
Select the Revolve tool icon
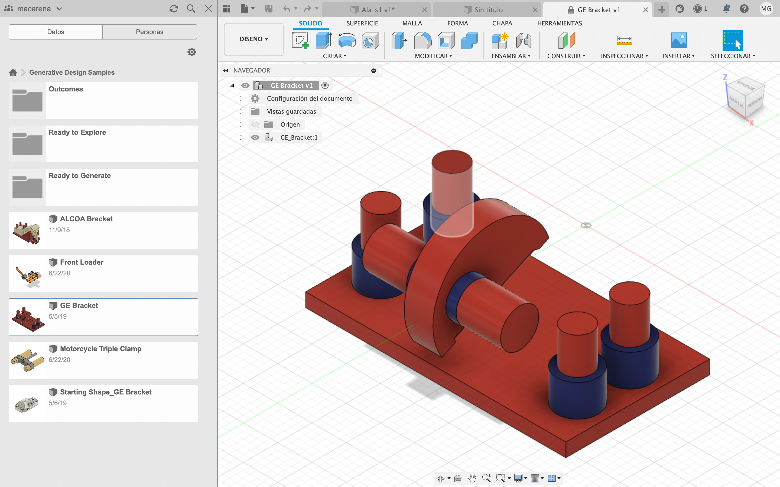point(347,41)
